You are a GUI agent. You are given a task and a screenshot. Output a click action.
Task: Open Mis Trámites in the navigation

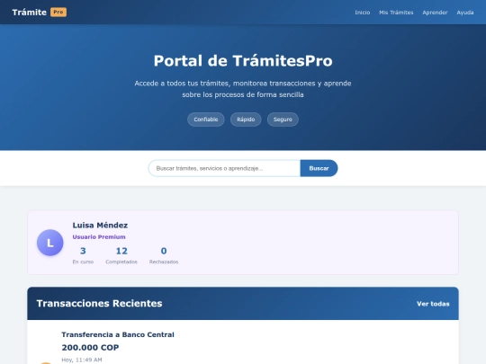(396, 13)
